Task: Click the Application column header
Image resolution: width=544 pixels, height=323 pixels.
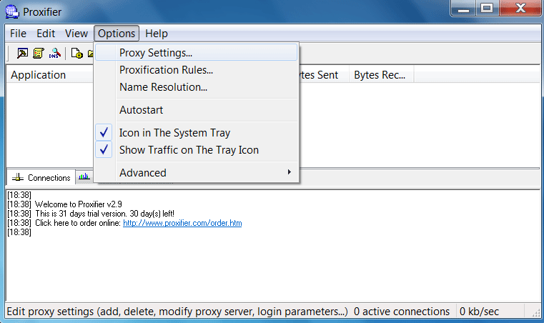Action: 50,75
